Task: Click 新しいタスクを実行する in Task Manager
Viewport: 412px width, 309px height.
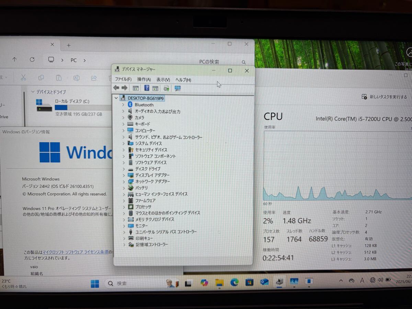Action: (385, 97)
